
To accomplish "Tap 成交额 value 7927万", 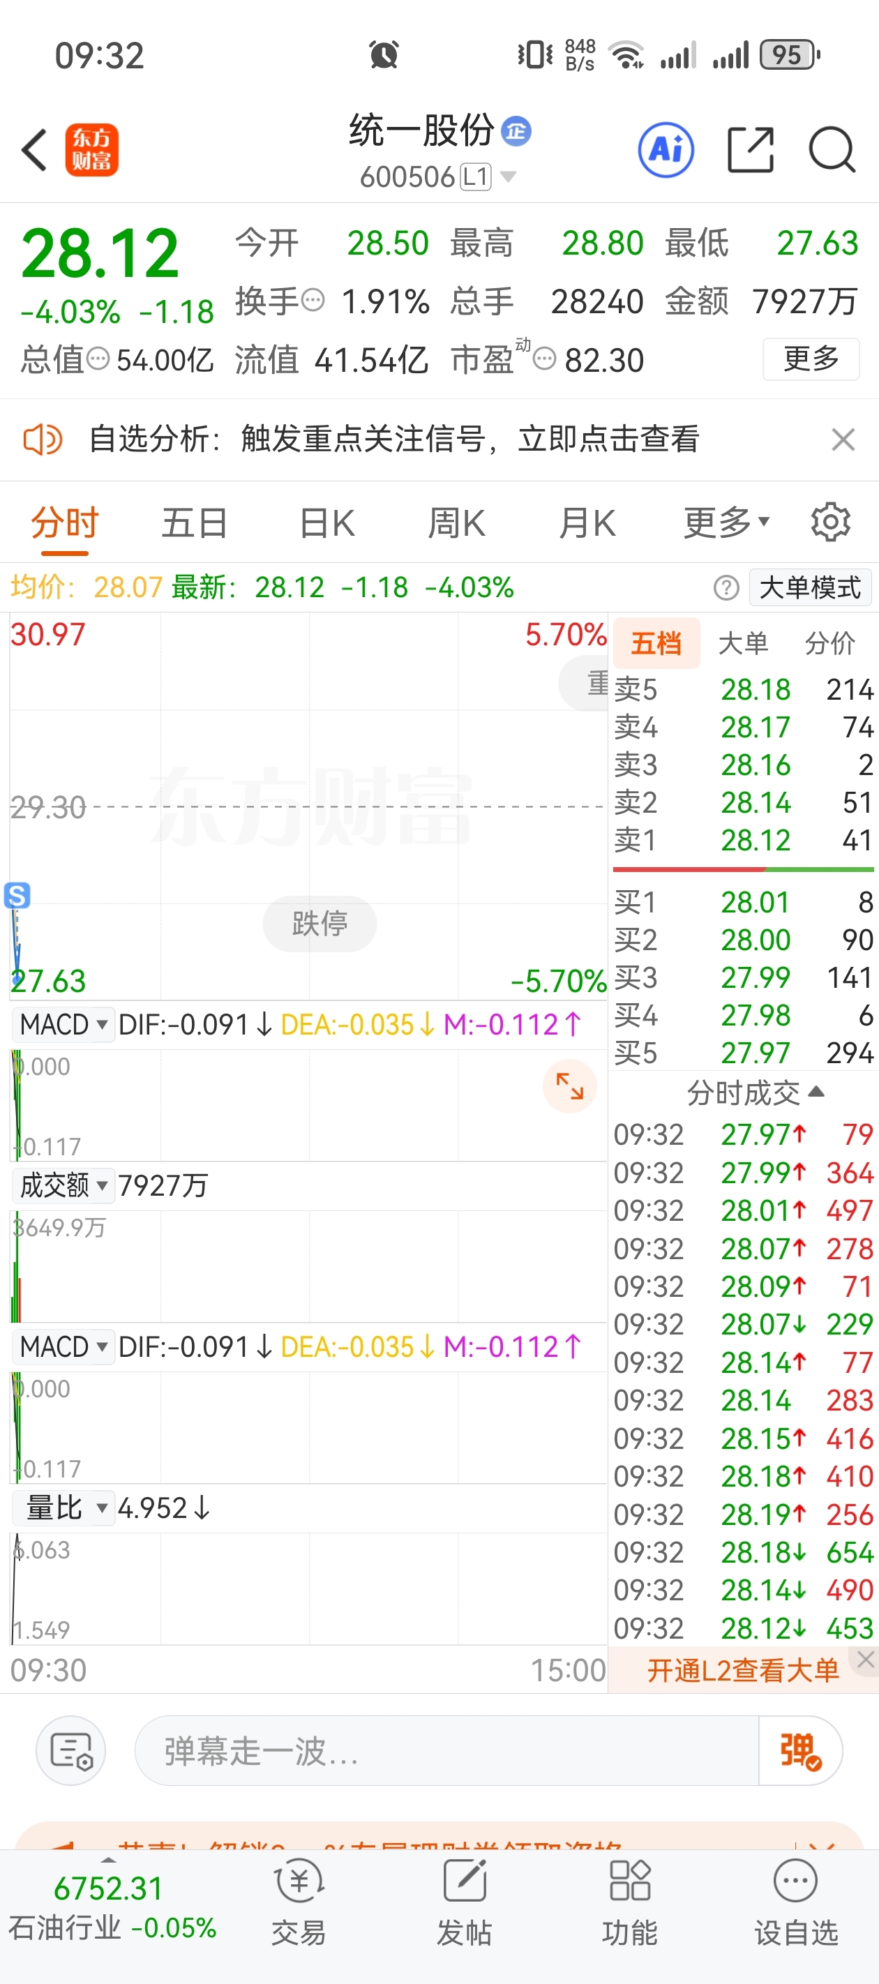I will click(x=163, y=1185).
